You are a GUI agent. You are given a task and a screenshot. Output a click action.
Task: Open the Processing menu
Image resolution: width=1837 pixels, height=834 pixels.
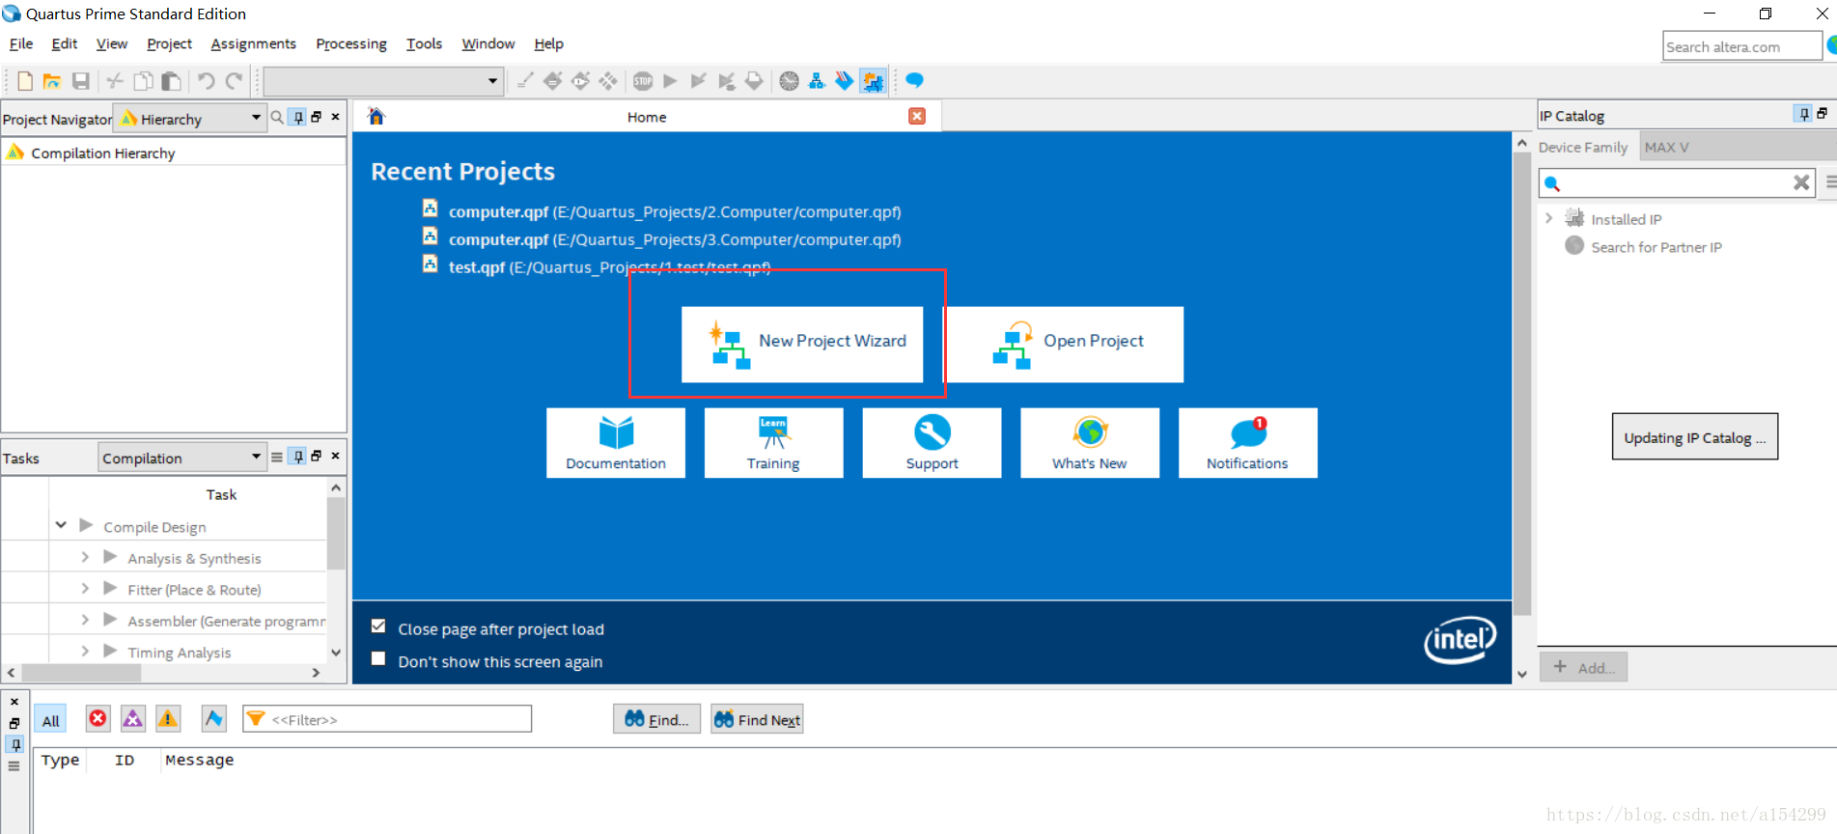(x=351, y=44)
